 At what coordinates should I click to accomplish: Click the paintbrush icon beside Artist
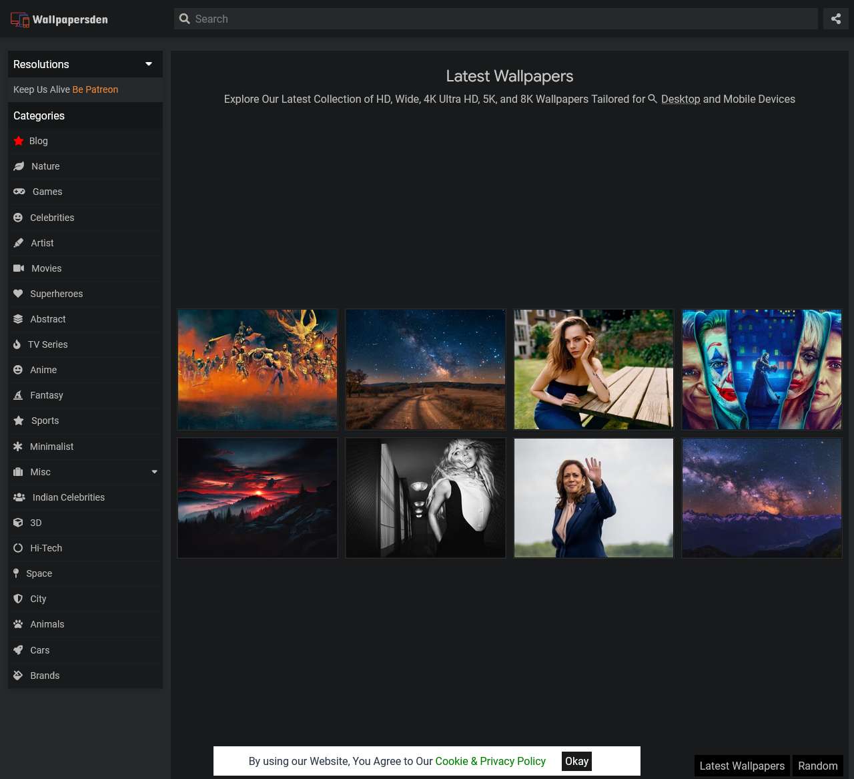click(x=19, y=243)
